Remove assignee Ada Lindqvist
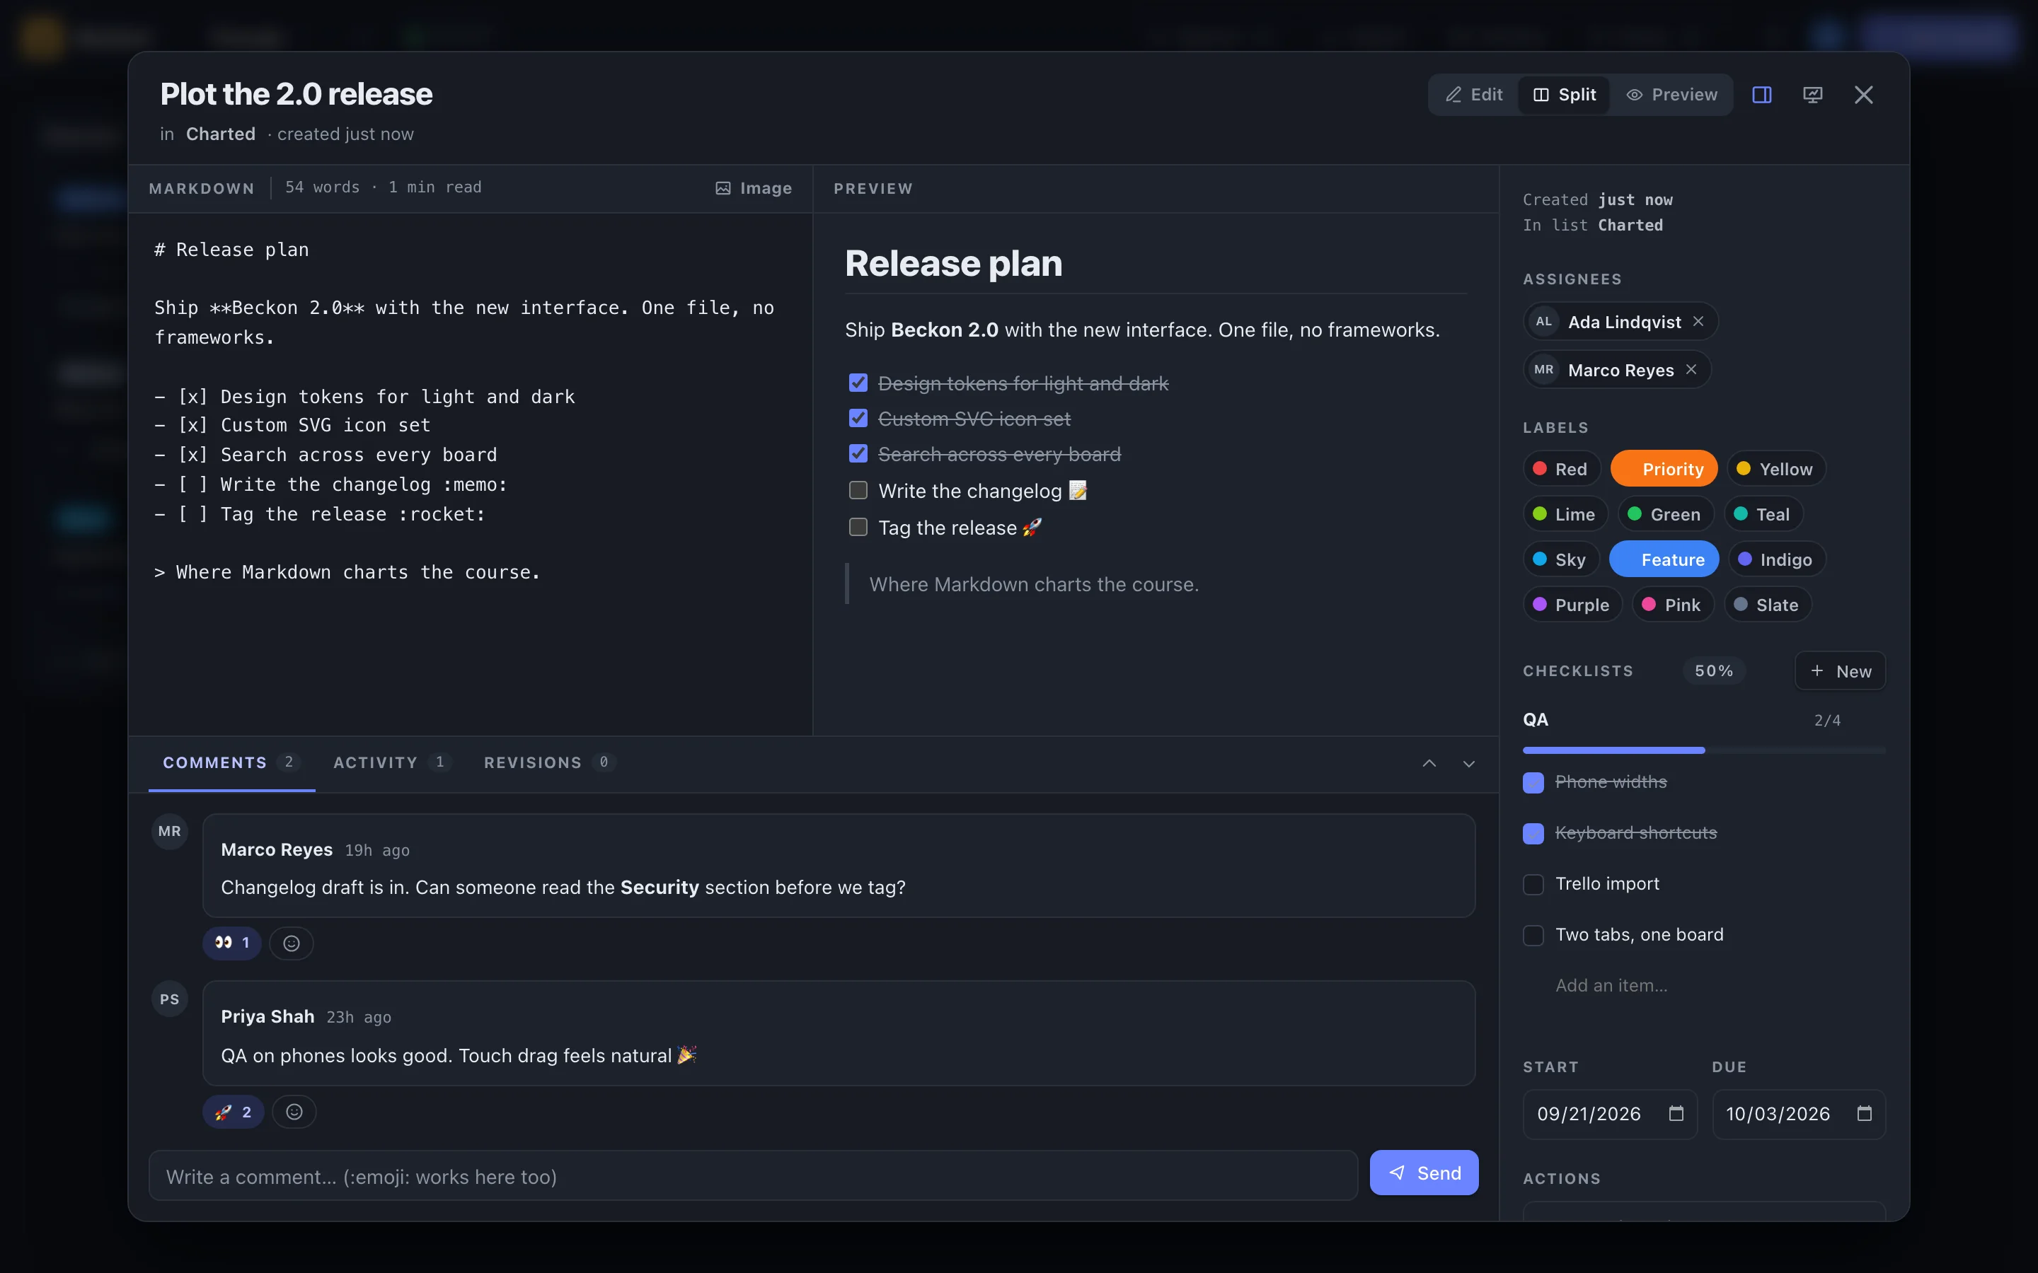Image resolution: width=2038 pixels, height=1273 pixels. (x=1698, y=322)
